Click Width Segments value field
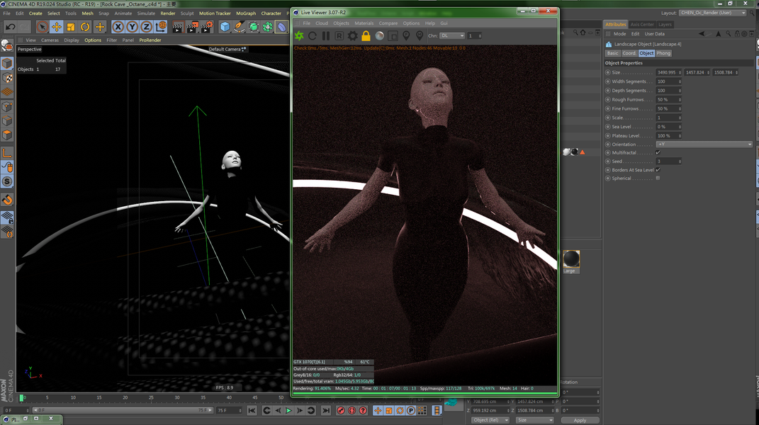This screenshot has width=759, height=425. point(667,81)
